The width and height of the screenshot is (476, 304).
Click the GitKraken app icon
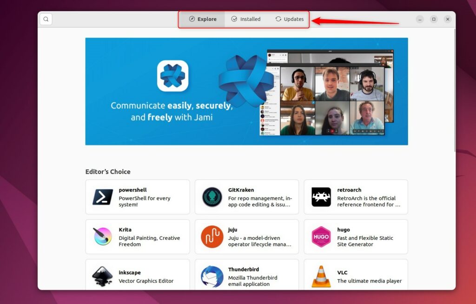click(212, 197)
